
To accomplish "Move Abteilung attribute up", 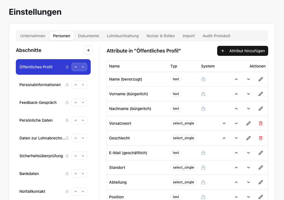I will 236,182.
